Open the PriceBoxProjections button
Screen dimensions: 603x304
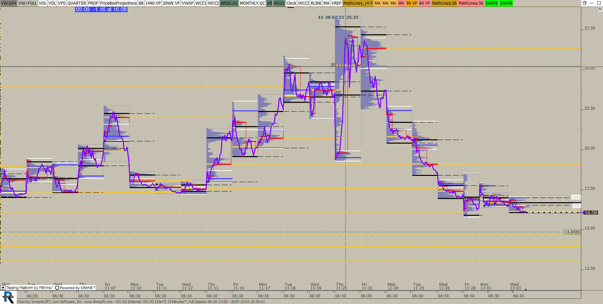pos(118,3)
